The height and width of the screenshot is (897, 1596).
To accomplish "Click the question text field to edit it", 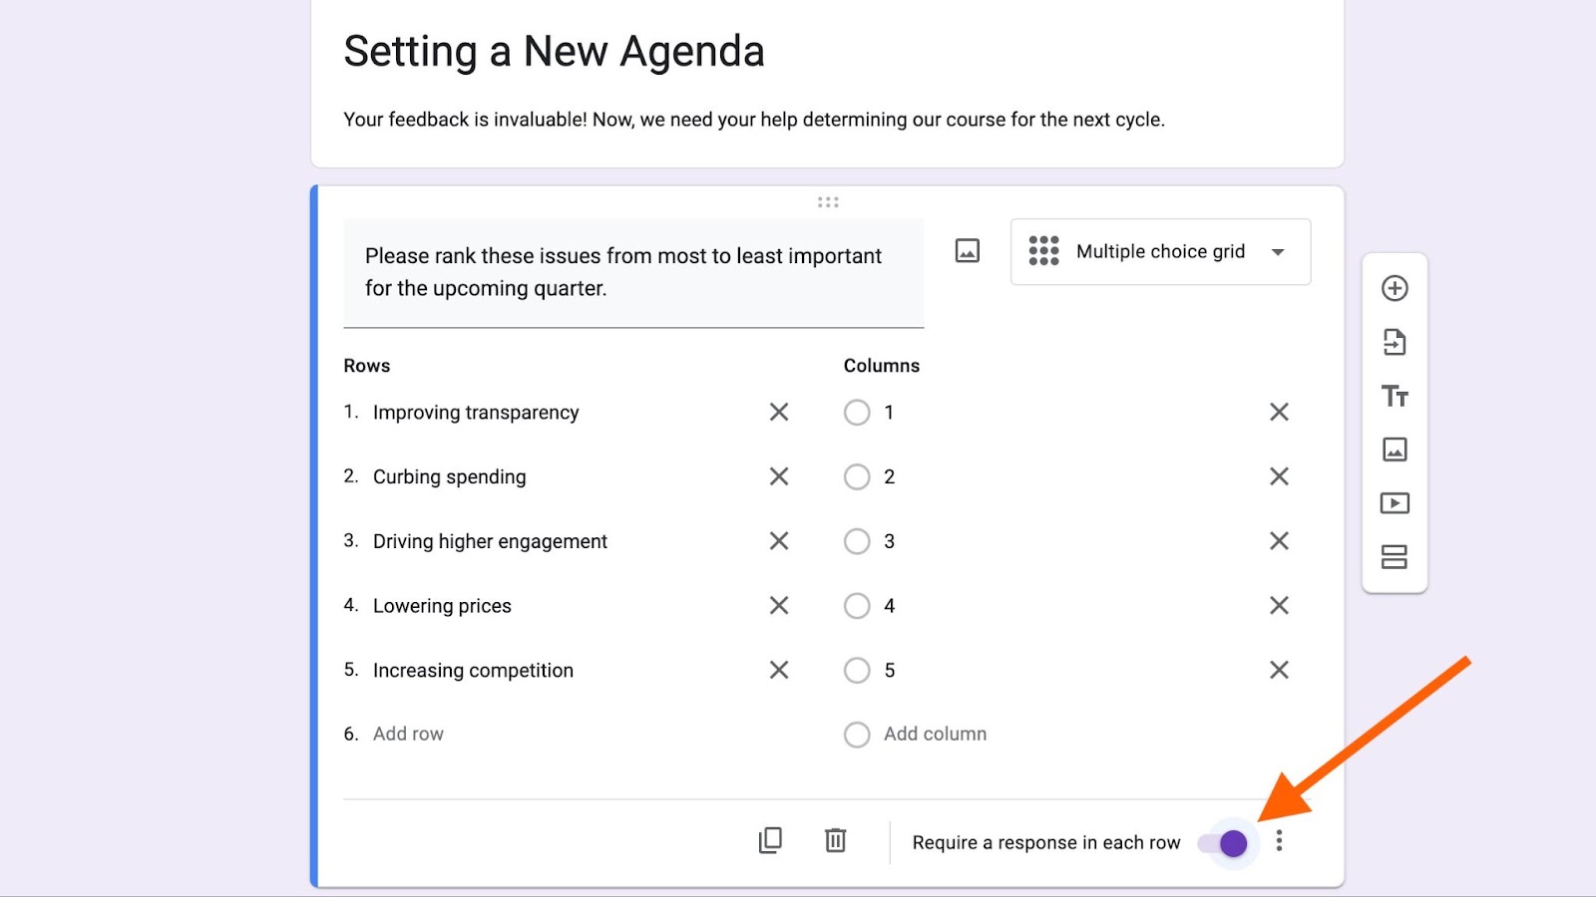I will [x=632, y=271].
